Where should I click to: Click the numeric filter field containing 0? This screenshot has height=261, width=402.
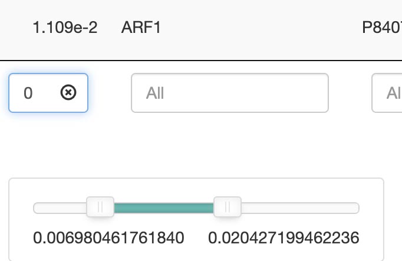[x=35, y=93]
